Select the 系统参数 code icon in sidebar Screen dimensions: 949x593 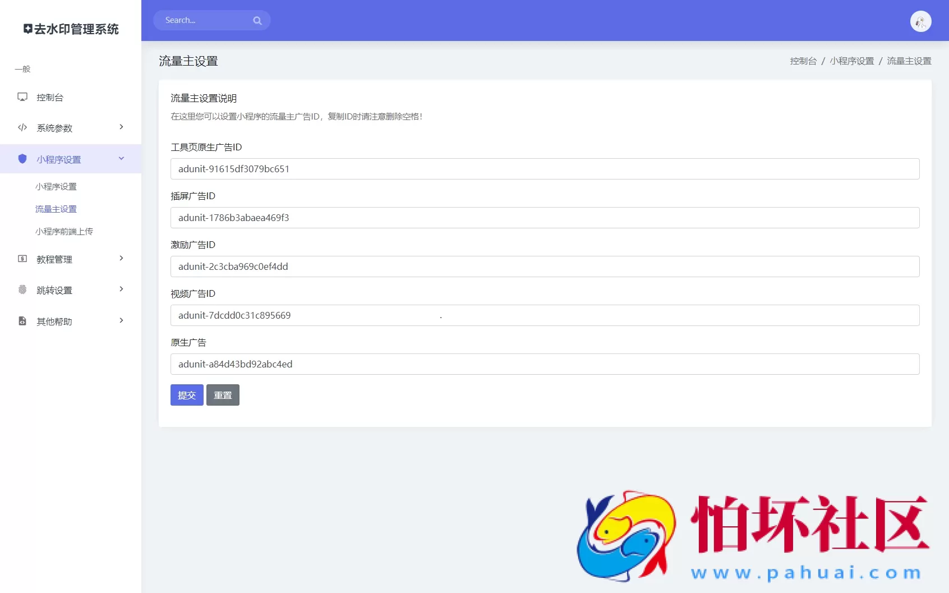click(22, 128)
